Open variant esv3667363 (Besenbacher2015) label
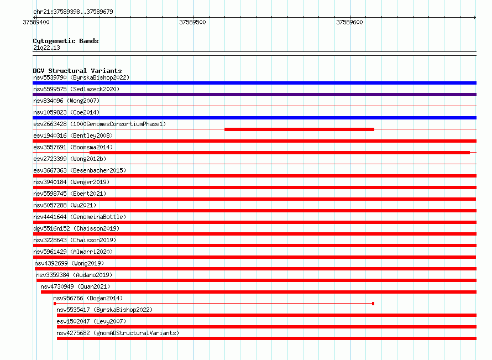 (80, 170)
